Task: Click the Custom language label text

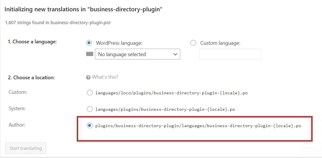Action: pyautogui.click(x=220, y=43)
